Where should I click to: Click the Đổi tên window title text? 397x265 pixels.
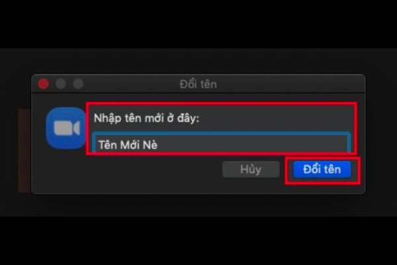click(x=198, y=84)
